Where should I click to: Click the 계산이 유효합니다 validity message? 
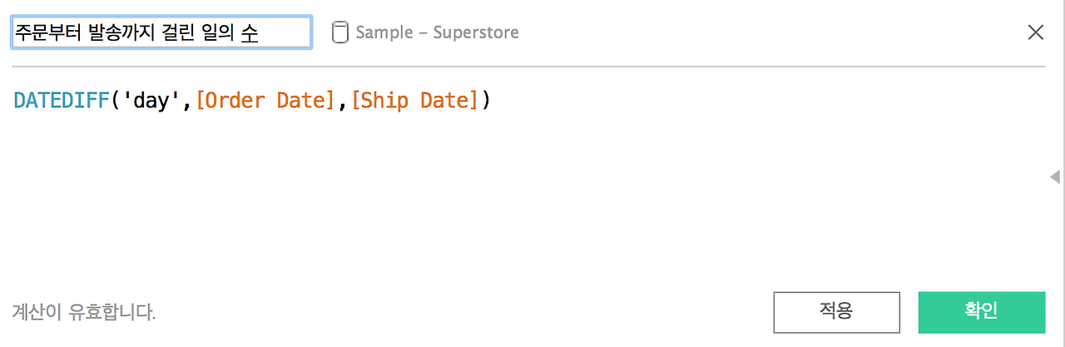(x=84, y=313)
